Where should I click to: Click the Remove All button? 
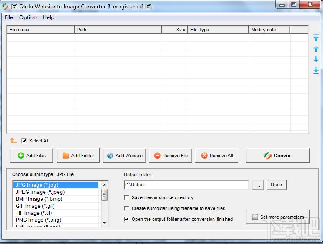217,156
